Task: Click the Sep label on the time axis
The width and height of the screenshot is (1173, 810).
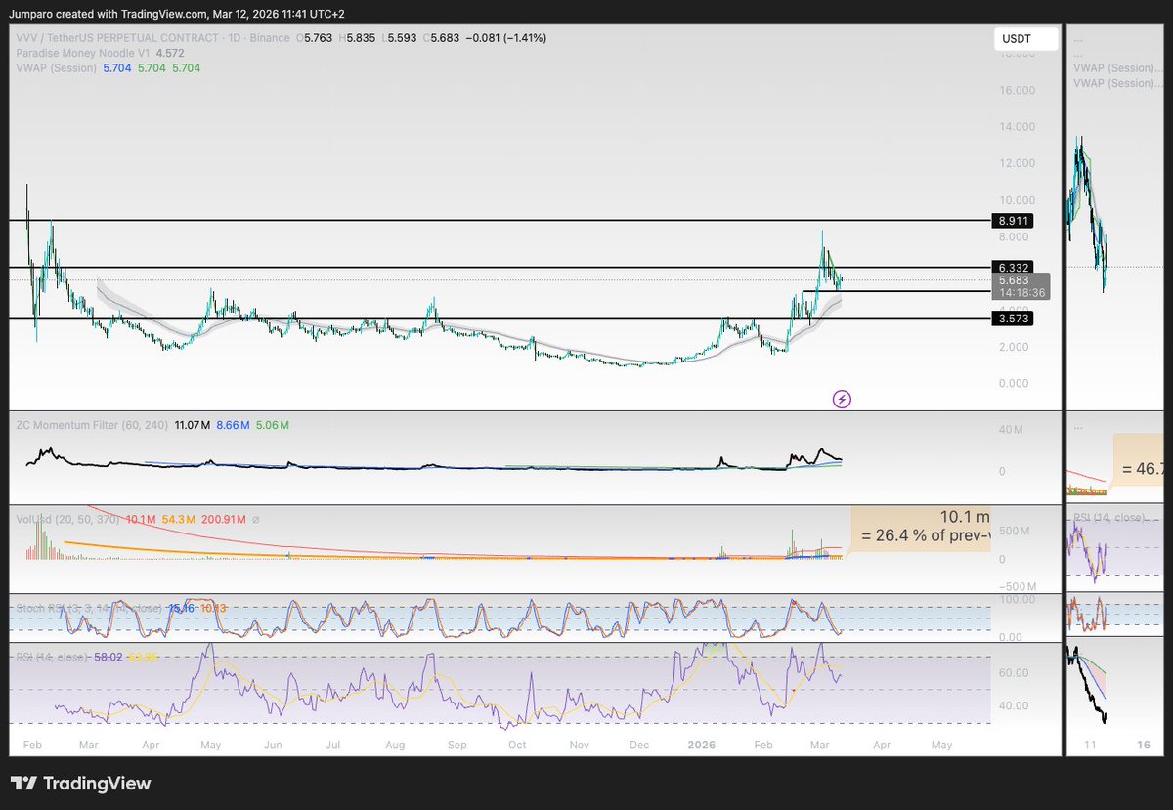Action: coord(457,745)
